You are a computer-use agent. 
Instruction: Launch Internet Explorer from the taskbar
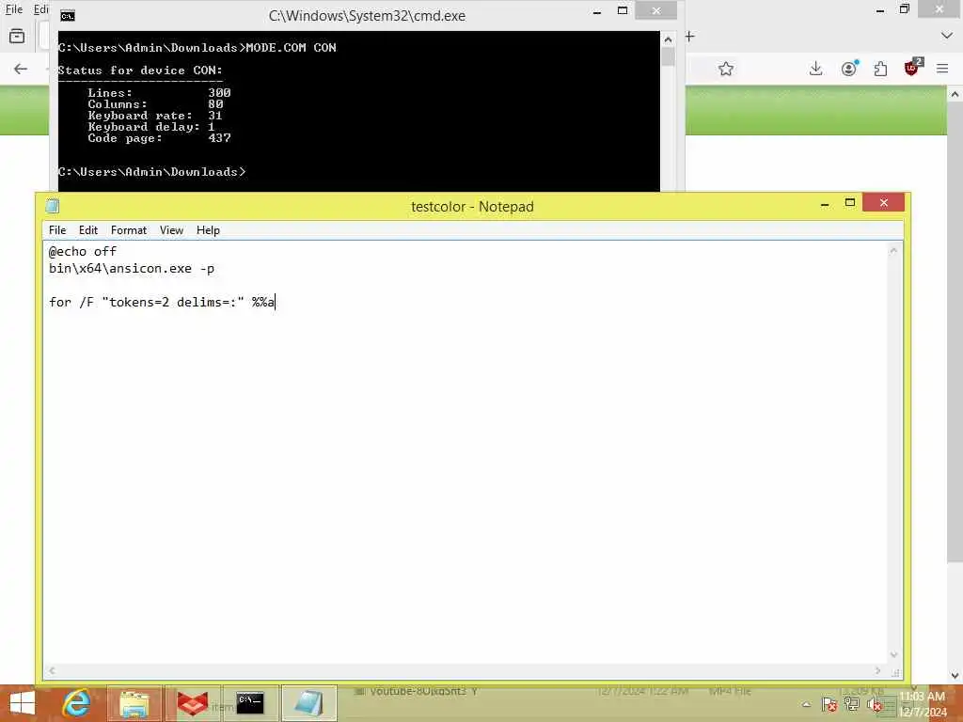pos(77,703)
